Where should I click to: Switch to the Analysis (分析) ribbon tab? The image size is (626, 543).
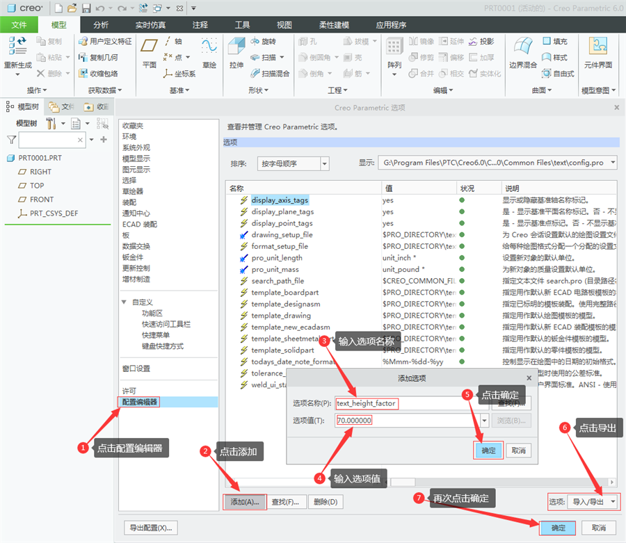point(101,25)
